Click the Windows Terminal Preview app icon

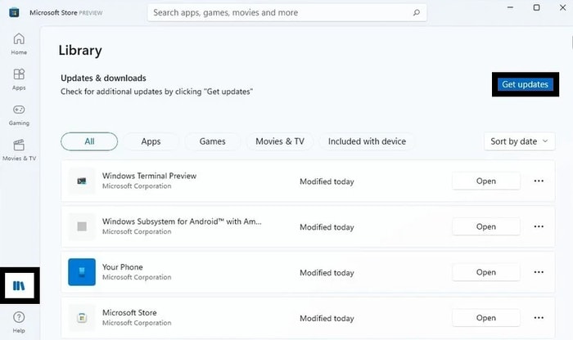click(x=82, y=181)
